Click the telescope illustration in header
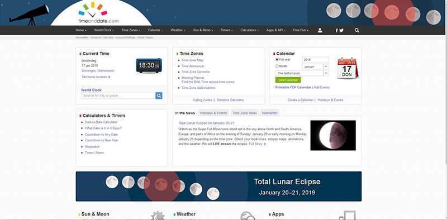Image resolution: width=447 pixels, height=220 pixels. point(28,15)
